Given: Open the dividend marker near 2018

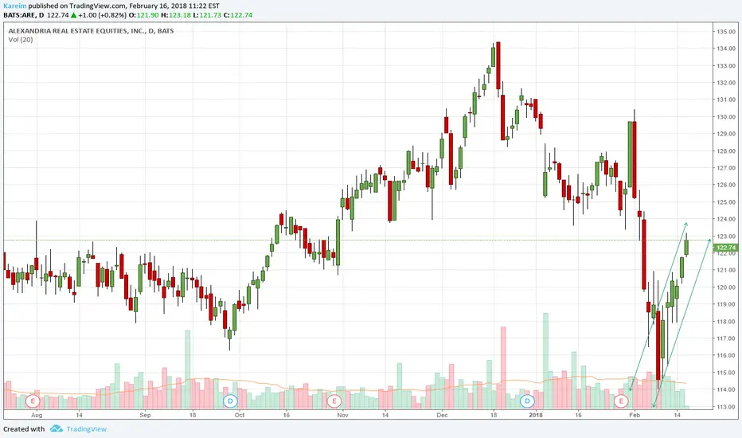Looking at the screenshot, I should [x=527, y=401].
